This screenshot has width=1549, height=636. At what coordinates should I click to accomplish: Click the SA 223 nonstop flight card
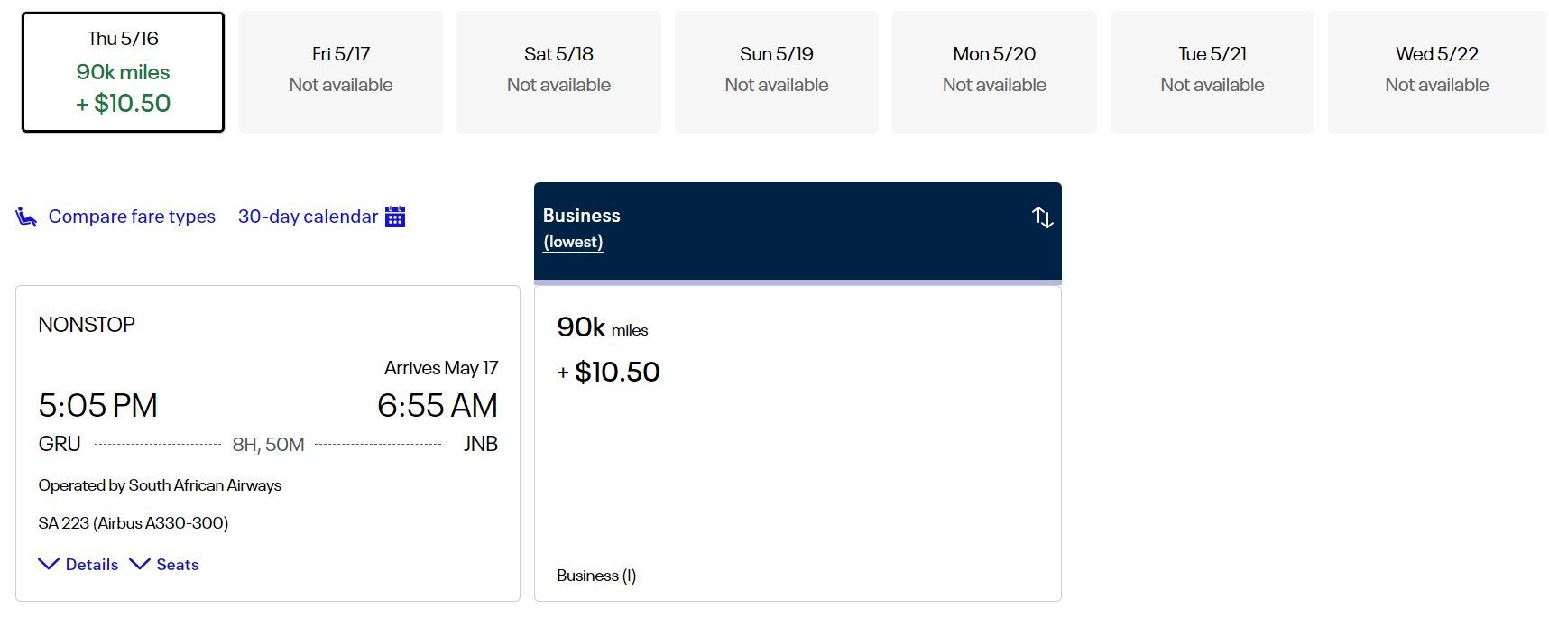point(268,443)
